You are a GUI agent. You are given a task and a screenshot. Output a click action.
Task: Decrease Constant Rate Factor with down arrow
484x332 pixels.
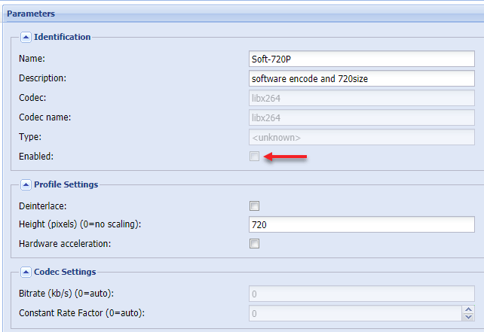[467, 317]
